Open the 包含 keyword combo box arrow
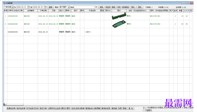Viewport: 197px width, 112px height. 96,7
